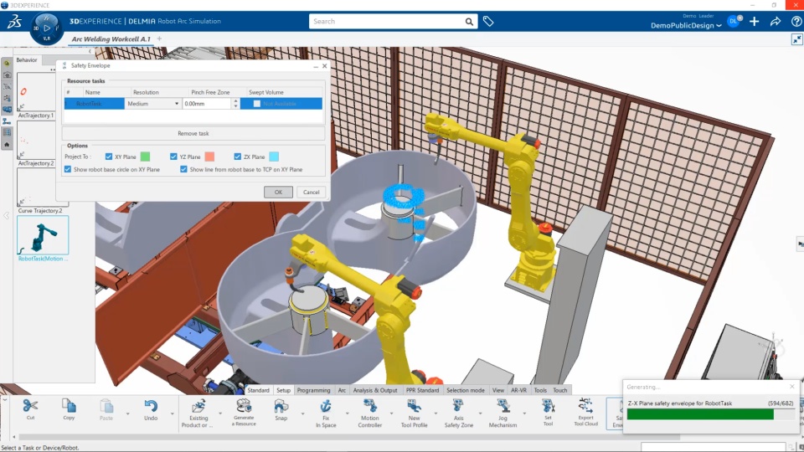Switch to the Programming tab
Viewport: 804px width, 452px height.
point(313,390)
